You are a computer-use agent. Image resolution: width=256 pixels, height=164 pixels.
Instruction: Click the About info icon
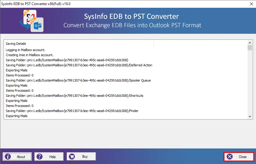click(x=8, y=157)
